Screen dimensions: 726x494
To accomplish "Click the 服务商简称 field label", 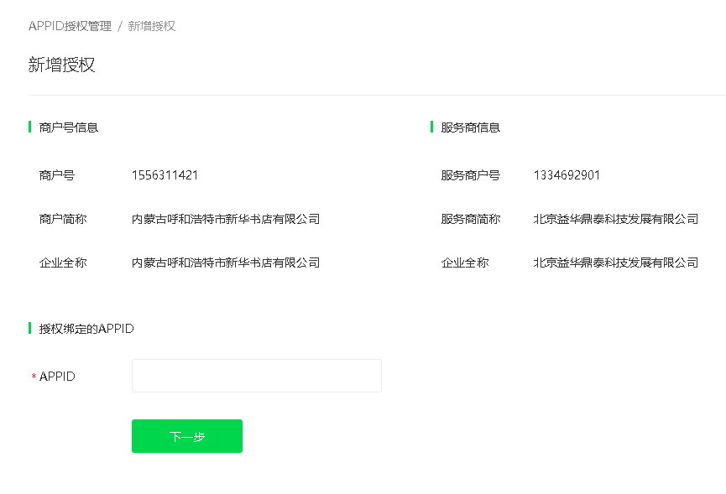I will (x=471, y=219).
